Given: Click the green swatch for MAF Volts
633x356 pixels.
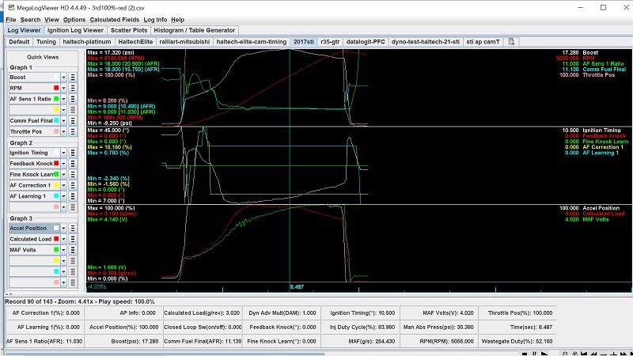Looking at the screenshot, I should [x=56, y=250].
